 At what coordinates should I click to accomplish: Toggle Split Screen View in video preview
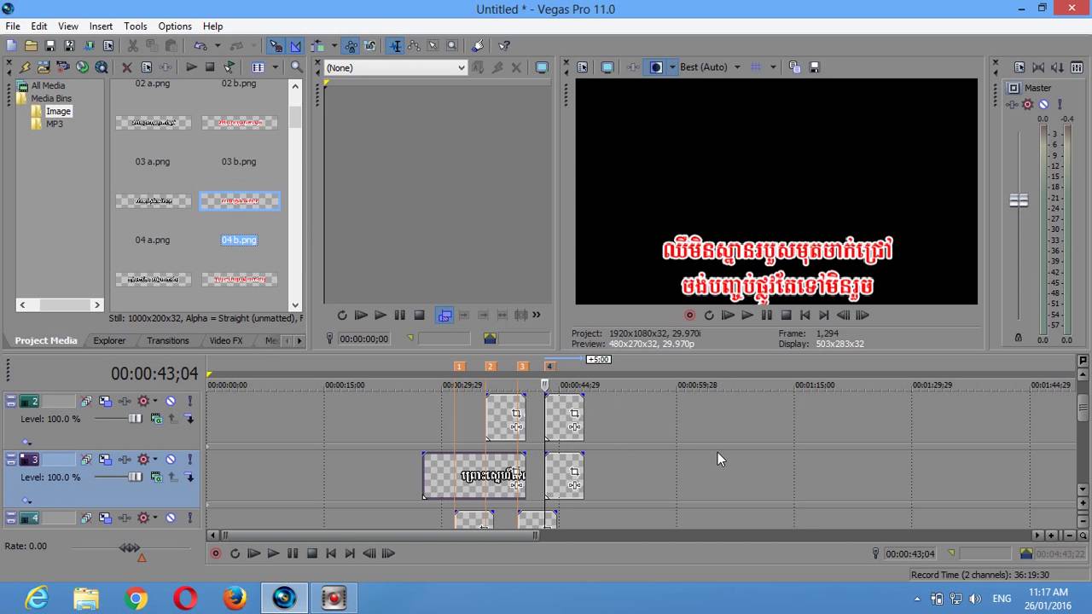tap(656, 67)
